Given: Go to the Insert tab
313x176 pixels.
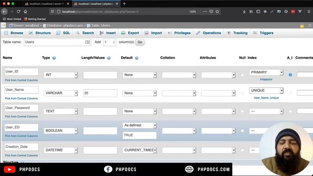Looking at the screenshot, I should coord(108,33).
